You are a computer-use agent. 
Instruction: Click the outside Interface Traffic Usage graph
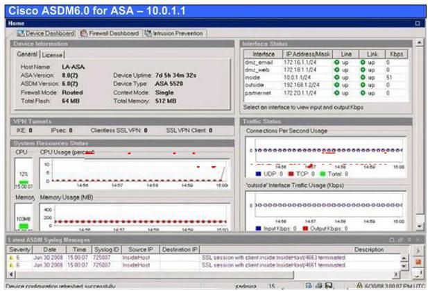tap(326, 211)
